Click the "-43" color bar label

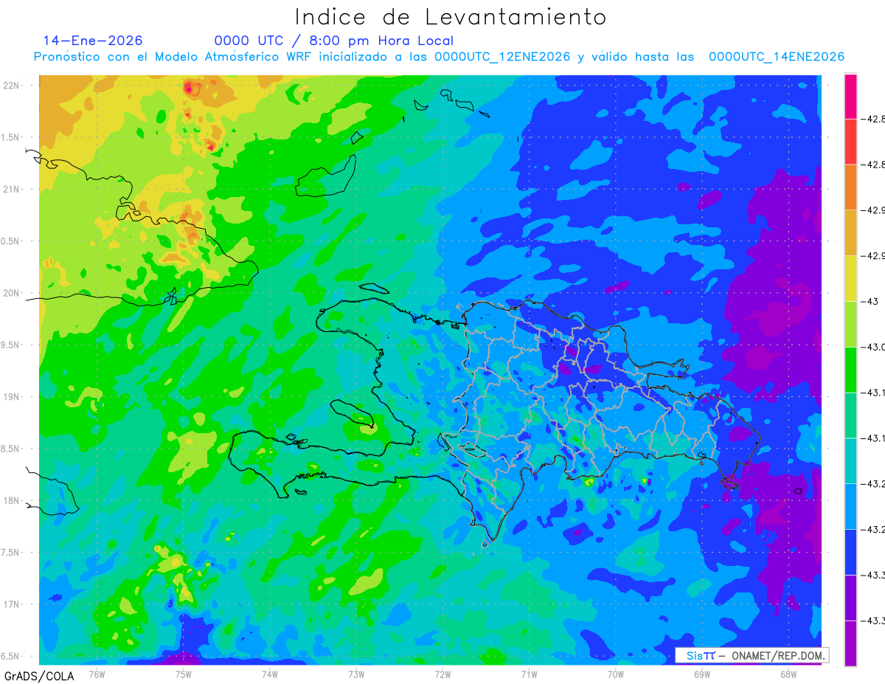(871, 302)
